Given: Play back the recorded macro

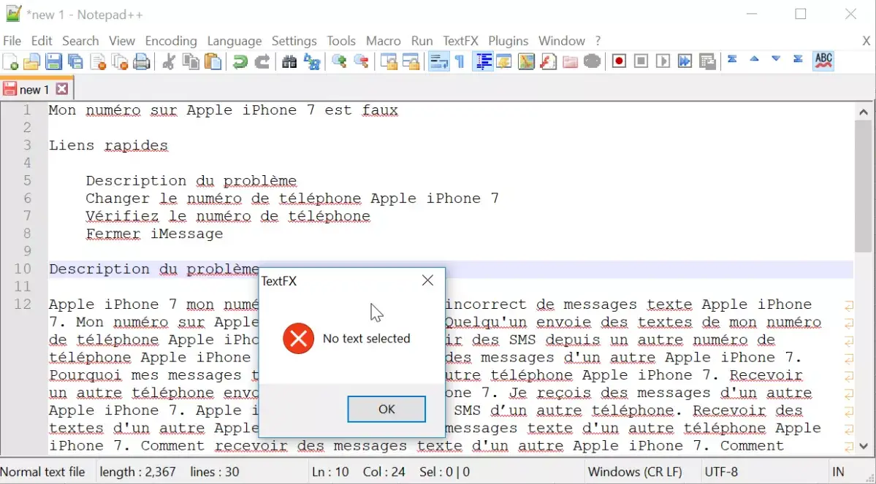Looking at the screenshot, I should click(663, 61).
